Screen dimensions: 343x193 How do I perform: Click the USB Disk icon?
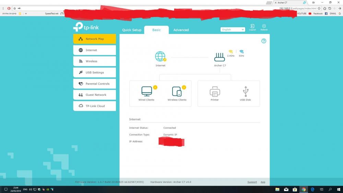coord(246,92)
